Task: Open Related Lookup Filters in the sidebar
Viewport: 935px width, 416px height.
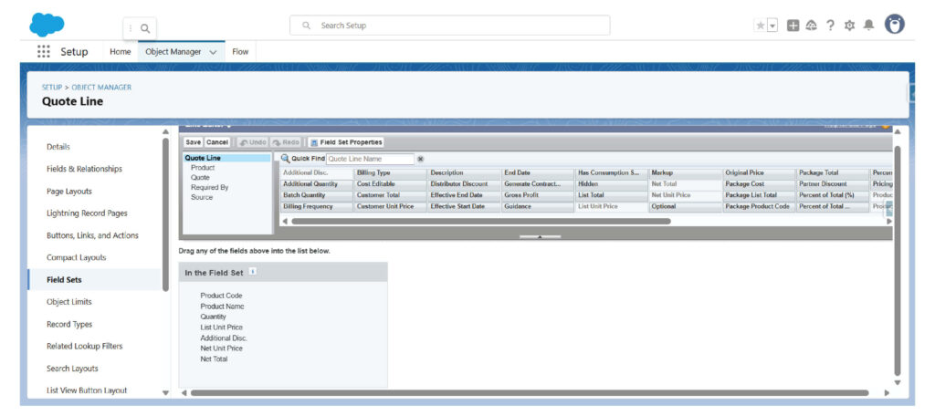Action: (85, 346)
